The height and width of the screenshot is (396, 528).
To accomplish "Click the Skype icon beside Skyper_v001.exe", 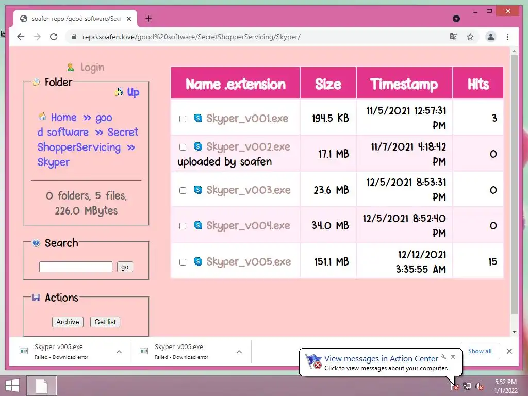I will (198, 118).
